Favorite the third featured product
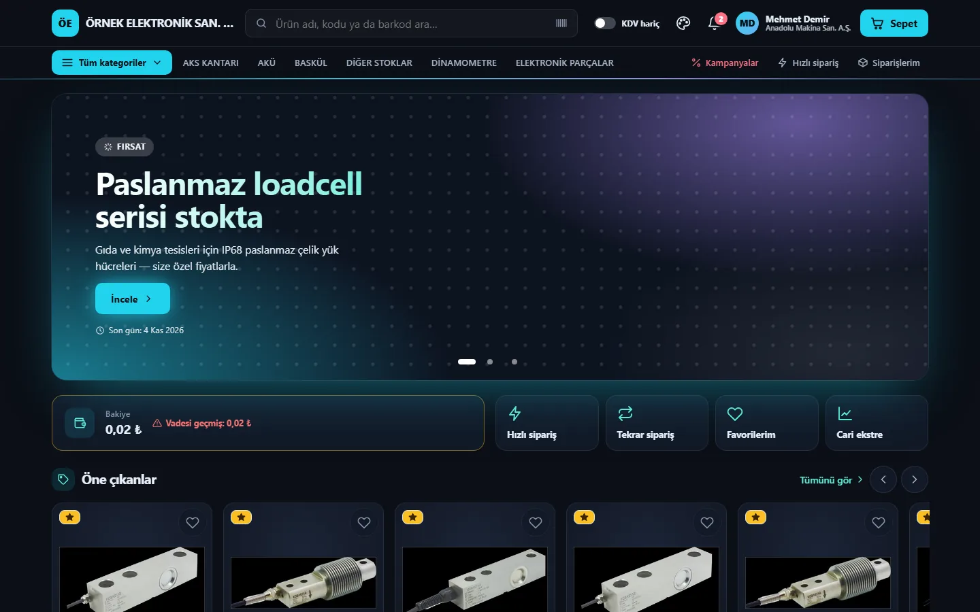Screen dimensions: 980x612 [536, 522]
